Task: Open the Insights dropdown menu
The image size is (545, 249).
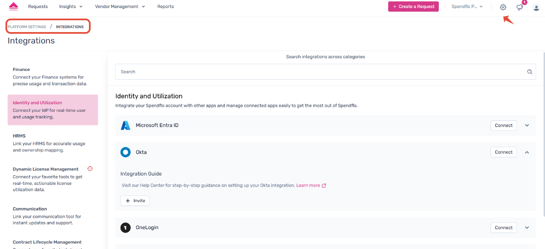Action: click(71, 6)
